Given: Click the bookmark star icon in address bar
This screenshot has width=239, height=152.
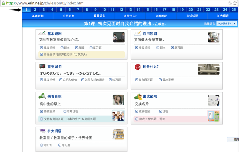Looking at the screenshot, I should coord(235,3).
